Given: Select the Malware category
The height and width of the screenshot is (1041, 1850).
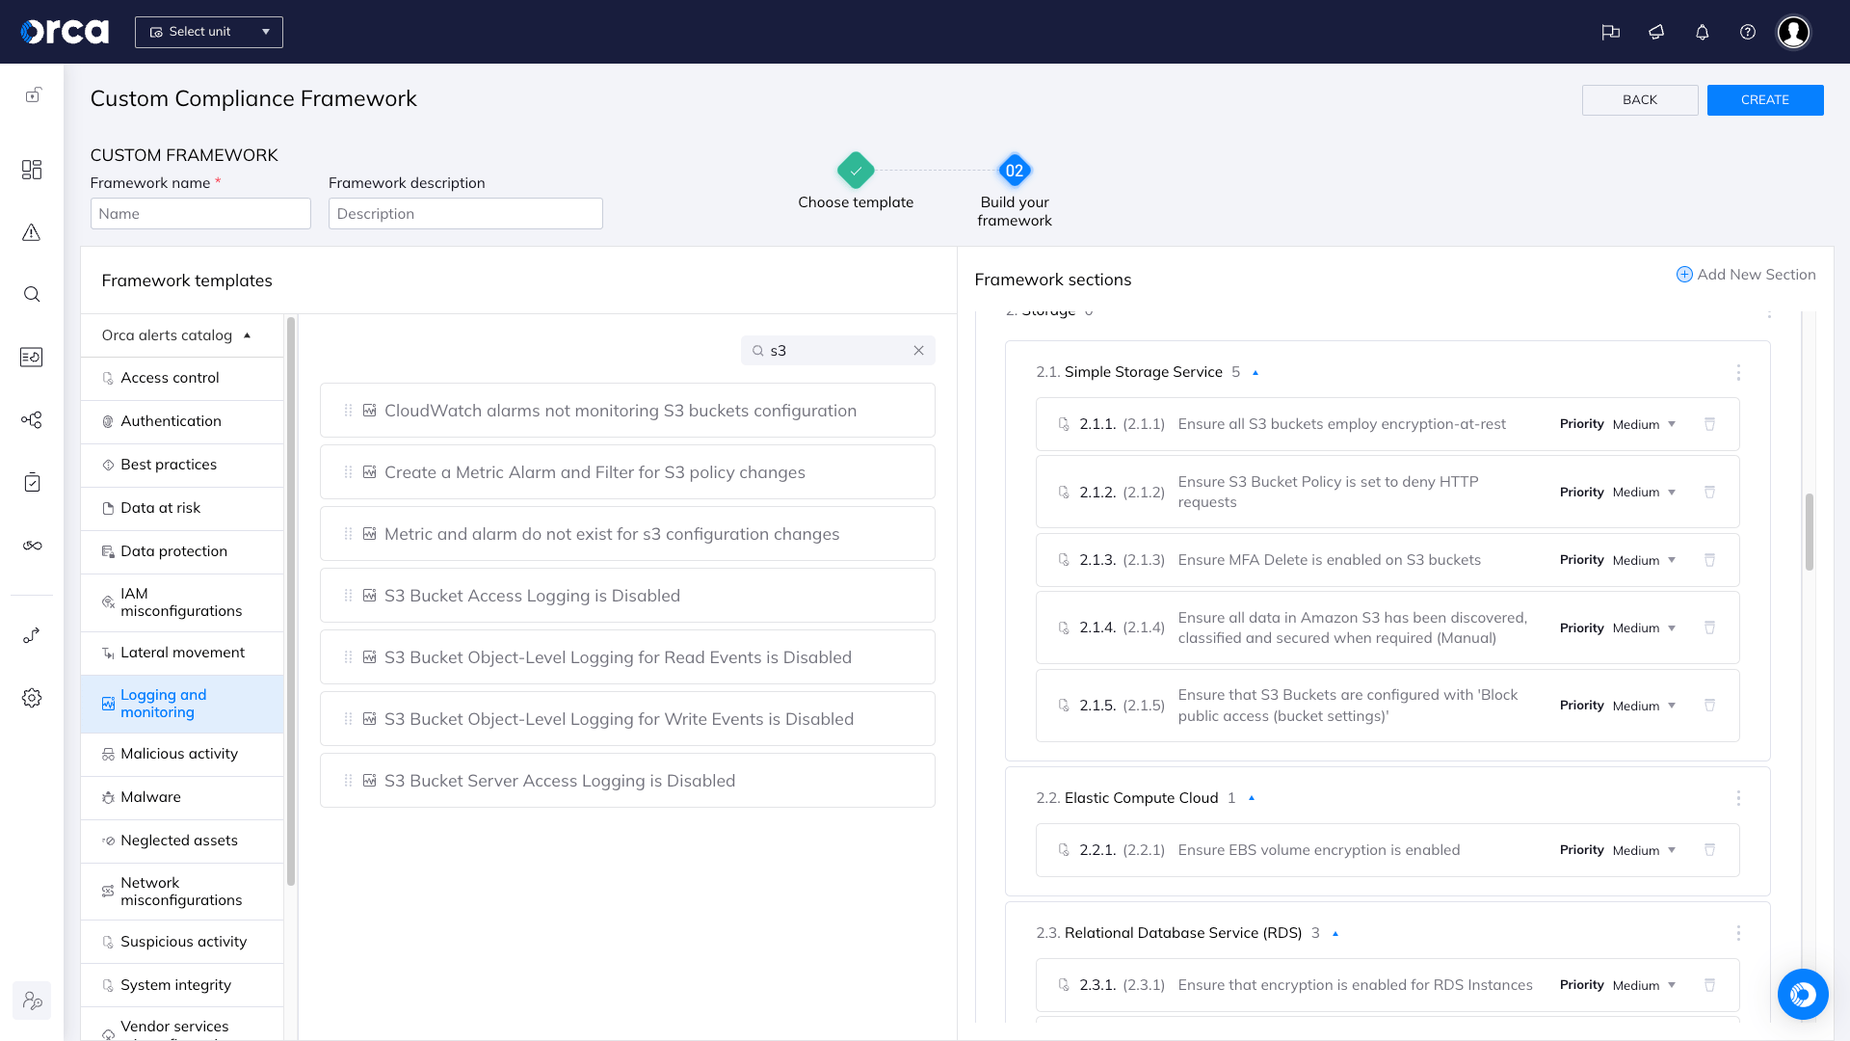Looking at the screenshot, I should (150, 797).
